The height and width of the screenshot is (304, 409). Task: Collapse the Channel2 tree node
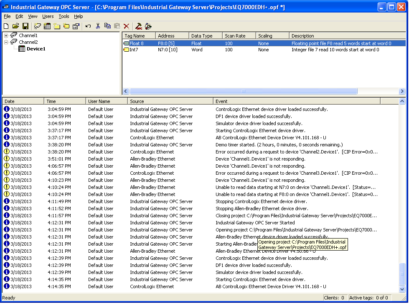pyautogui.click(x=6, y=43)
